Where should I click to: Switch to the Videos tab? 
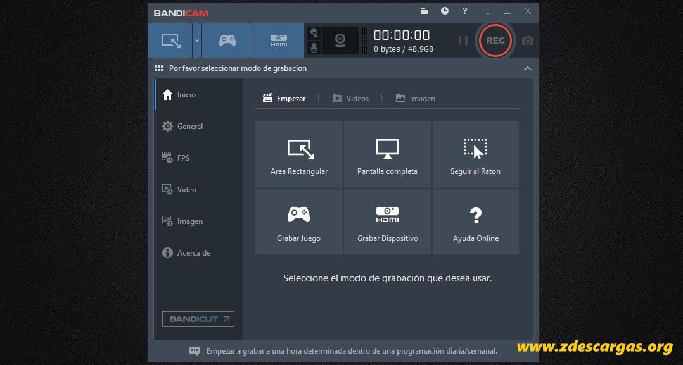[x=350, y=98]
